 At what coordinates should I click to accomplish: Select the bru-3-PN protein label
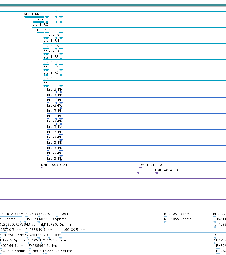tap(55, 121)
